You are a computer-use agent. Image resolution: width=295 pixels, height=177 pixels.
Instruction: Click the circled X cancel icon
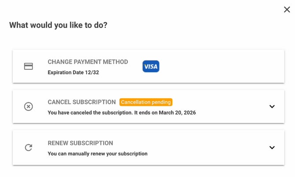[x=29, y=107]
